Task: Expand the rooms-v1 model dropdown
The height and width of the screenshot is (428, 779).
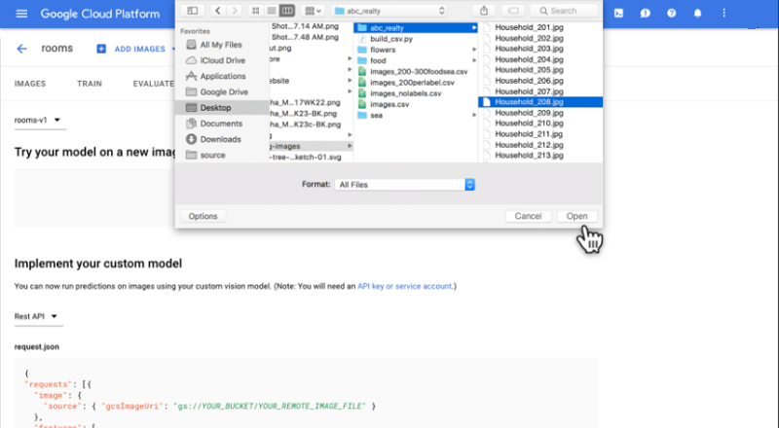Action: pyautogui.click(x=39, y=121)
